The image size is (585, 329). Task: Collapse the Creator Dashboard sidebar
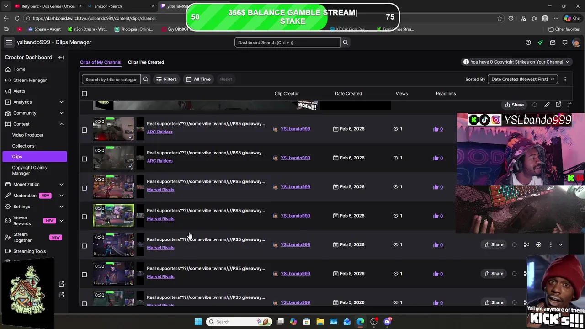(x=61, y=58)
